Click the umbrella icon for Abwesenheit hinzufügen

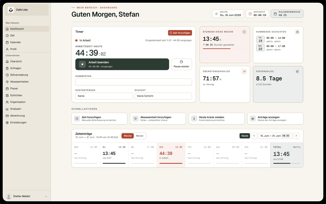(135, 118)
